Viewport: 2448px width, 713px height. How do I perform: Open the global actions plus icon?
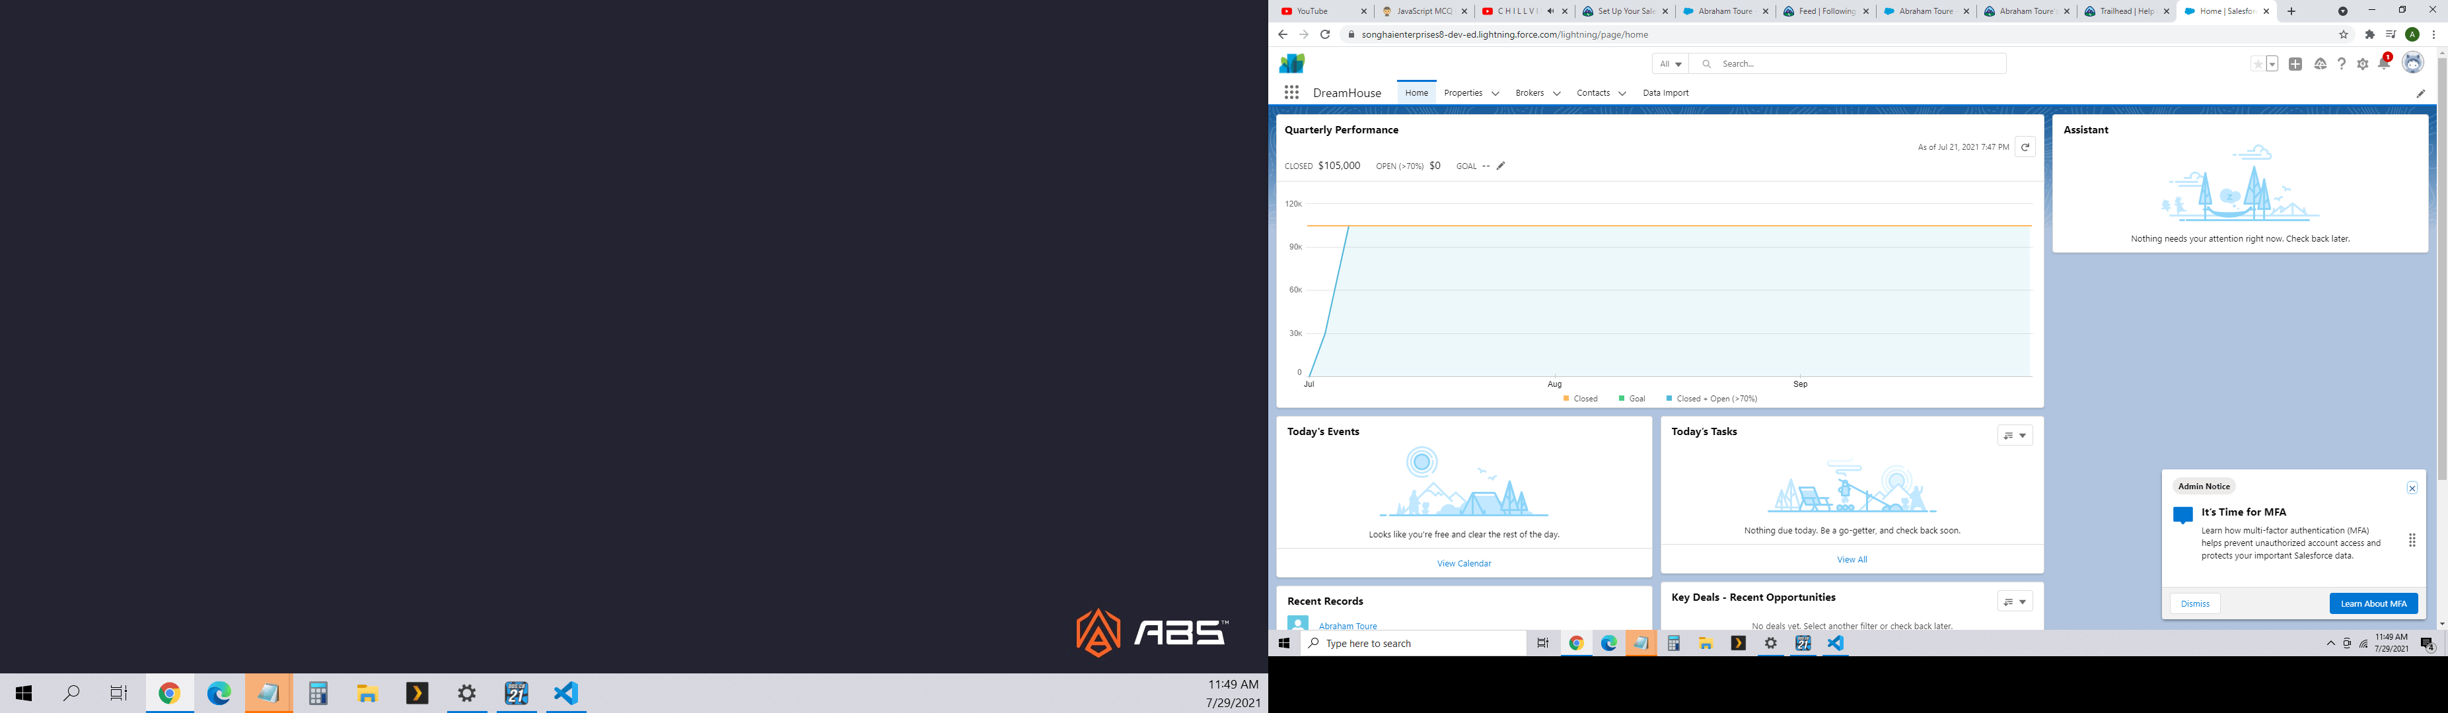tap(2295, 63)
